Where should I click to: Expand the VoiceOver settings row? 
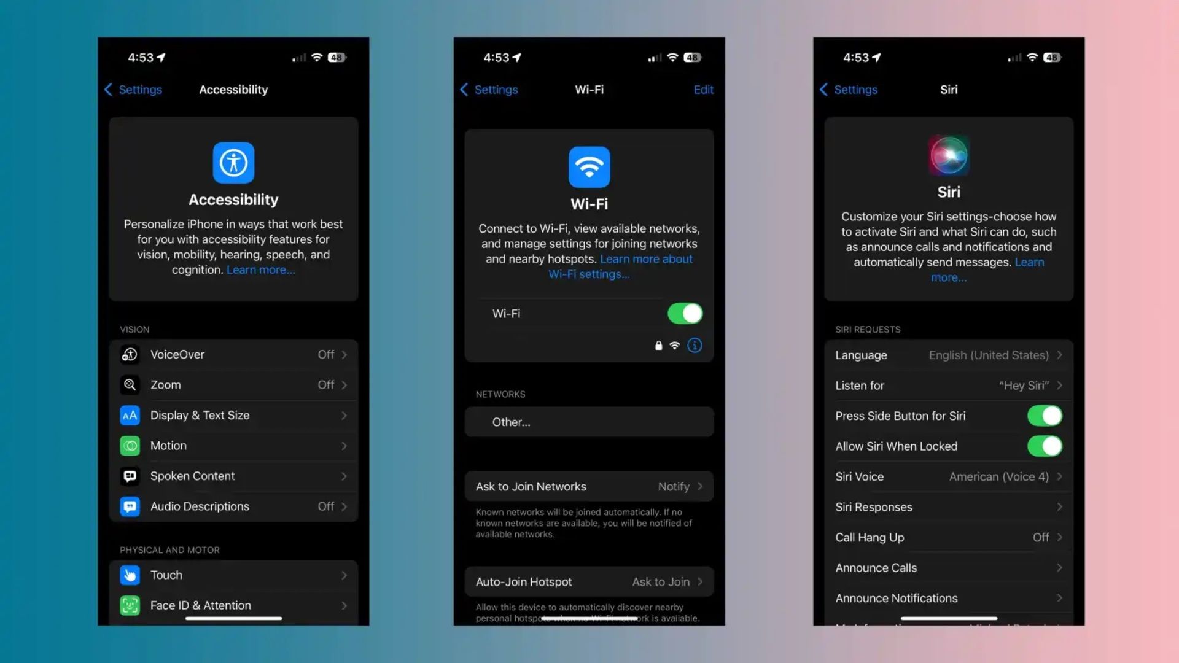coord(234,354)
